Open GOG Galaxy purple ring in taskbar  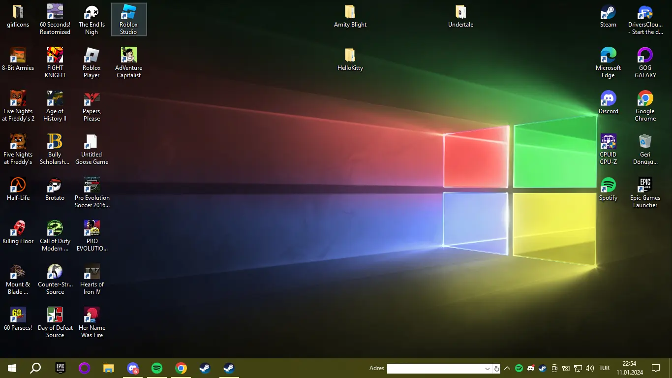[x=84, y=368]
